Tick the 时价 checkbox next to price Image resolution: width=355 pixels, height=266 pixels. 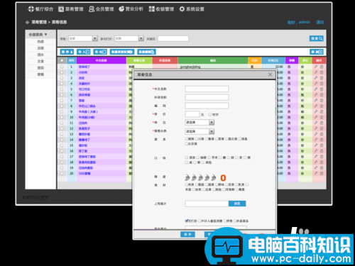click(209, 114)
